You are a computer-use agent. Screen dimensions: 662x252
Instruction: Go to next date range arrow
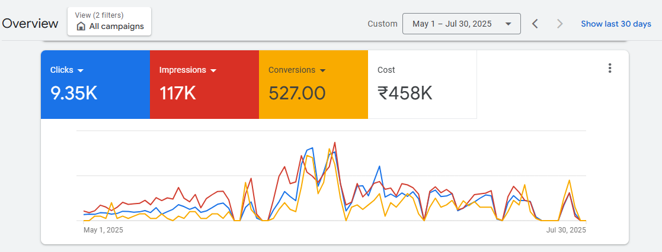tap(560, 24)
